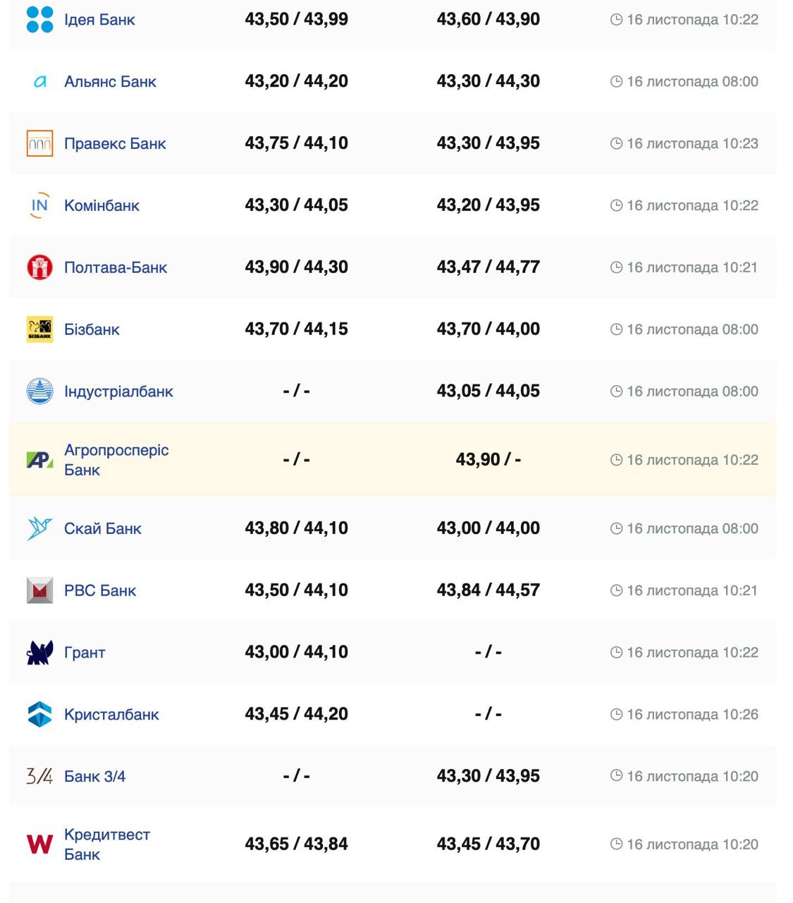Open the Ідея Банк link

click(x=99, y=20)
